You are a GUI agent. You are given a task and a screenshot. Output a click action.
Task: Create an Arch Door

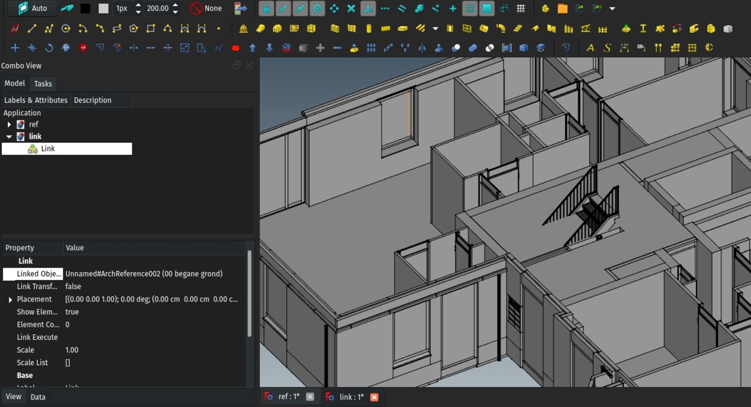tap(450, 29)
